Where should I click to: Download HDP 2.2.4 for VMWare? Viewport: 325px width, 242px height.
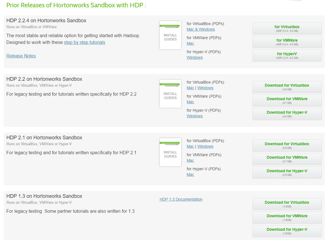[287, 42]
